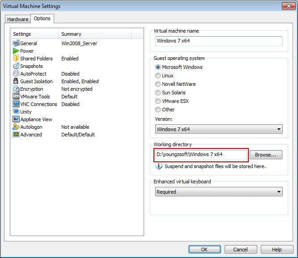Click the Summary column header
Image resolution: width=298 pixels, height=258 pixels.
(x=95, y=34)
